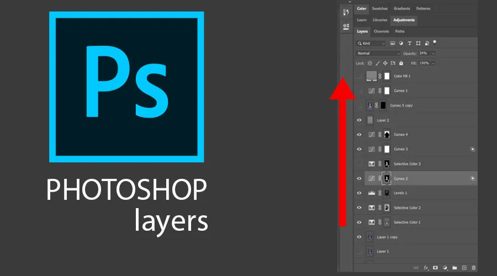Filter layers by pixel layers icon
This screenshot has height=276, width=497.
click(393, 43)
